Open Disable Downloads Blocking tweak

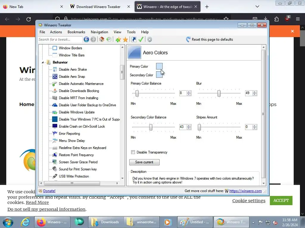point(79,91)
